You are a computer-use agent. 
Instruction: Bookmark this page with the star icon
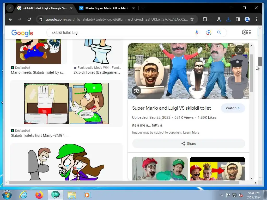[192, 19]
